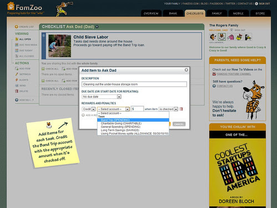The height and width of the screenshot is (208, 277).
Task: Choose General Spending (SPENDING) option
Action: point(133,127)
